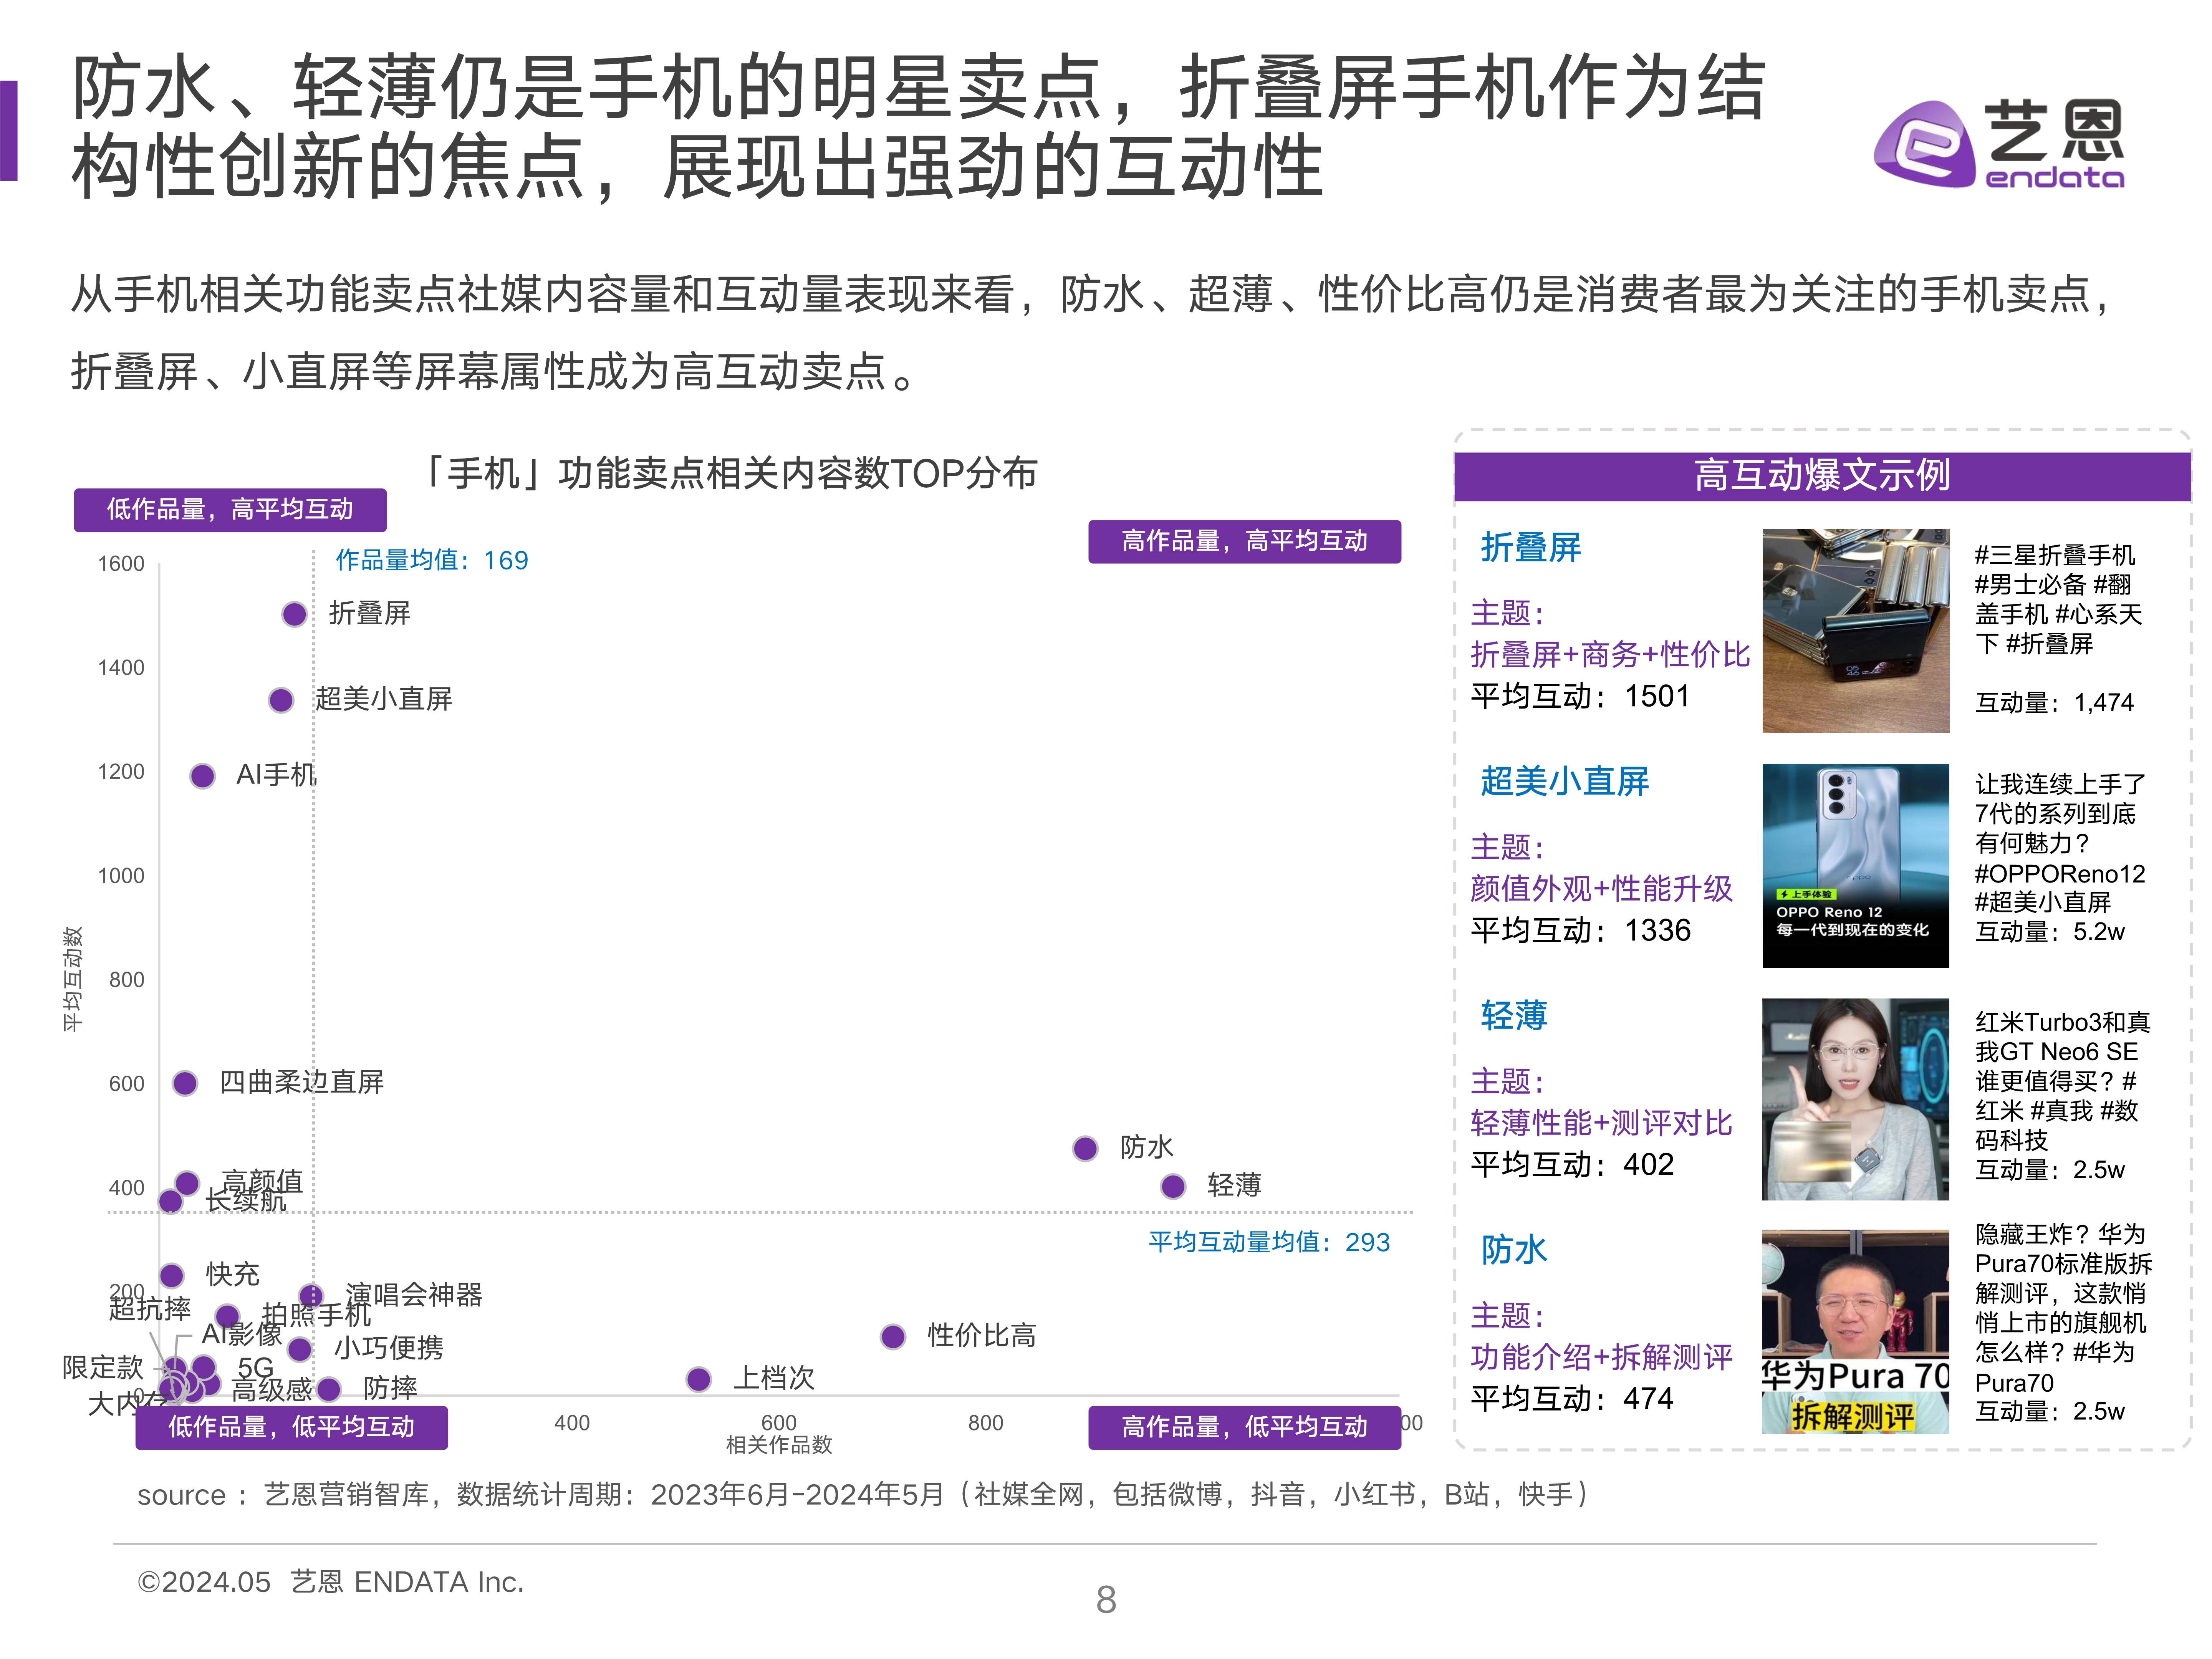Select the 防水 data point
Viewport: 2212px width, 1659px height.
[1085, 1148]
